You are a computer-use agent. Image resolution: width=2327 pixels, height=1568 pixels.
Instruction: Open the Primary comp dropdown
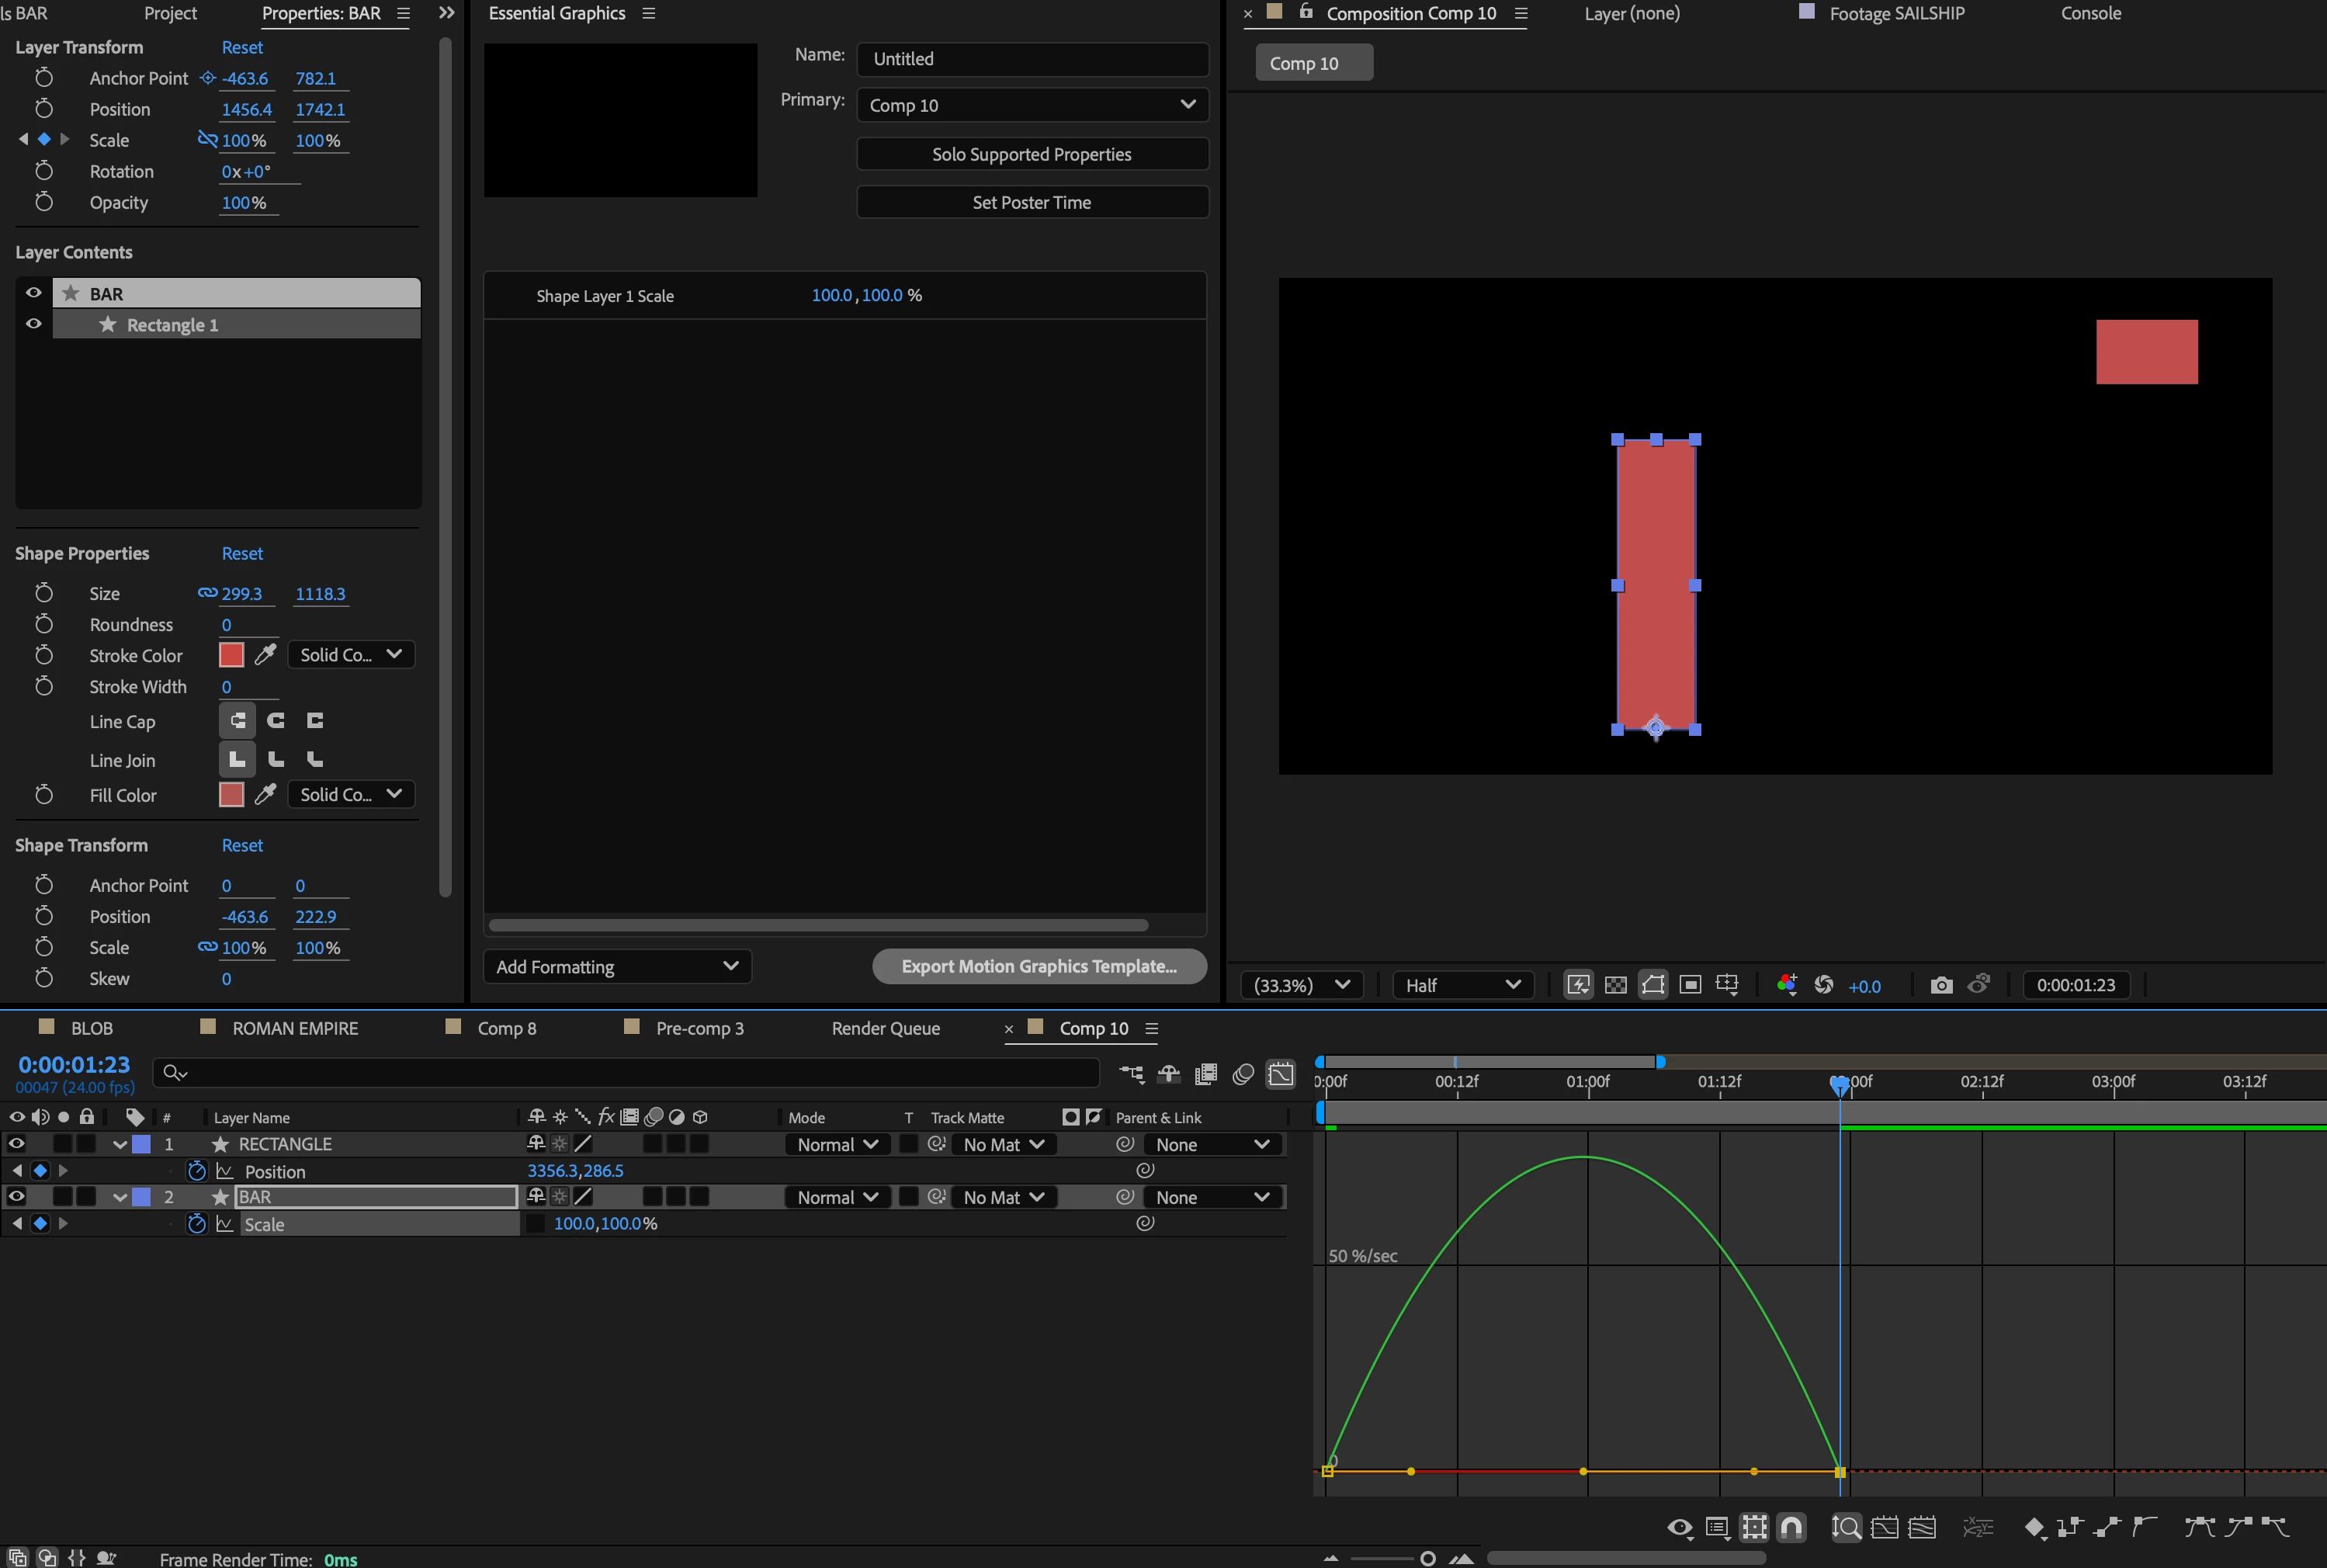pyautogui.click(x=1031, y=105)
